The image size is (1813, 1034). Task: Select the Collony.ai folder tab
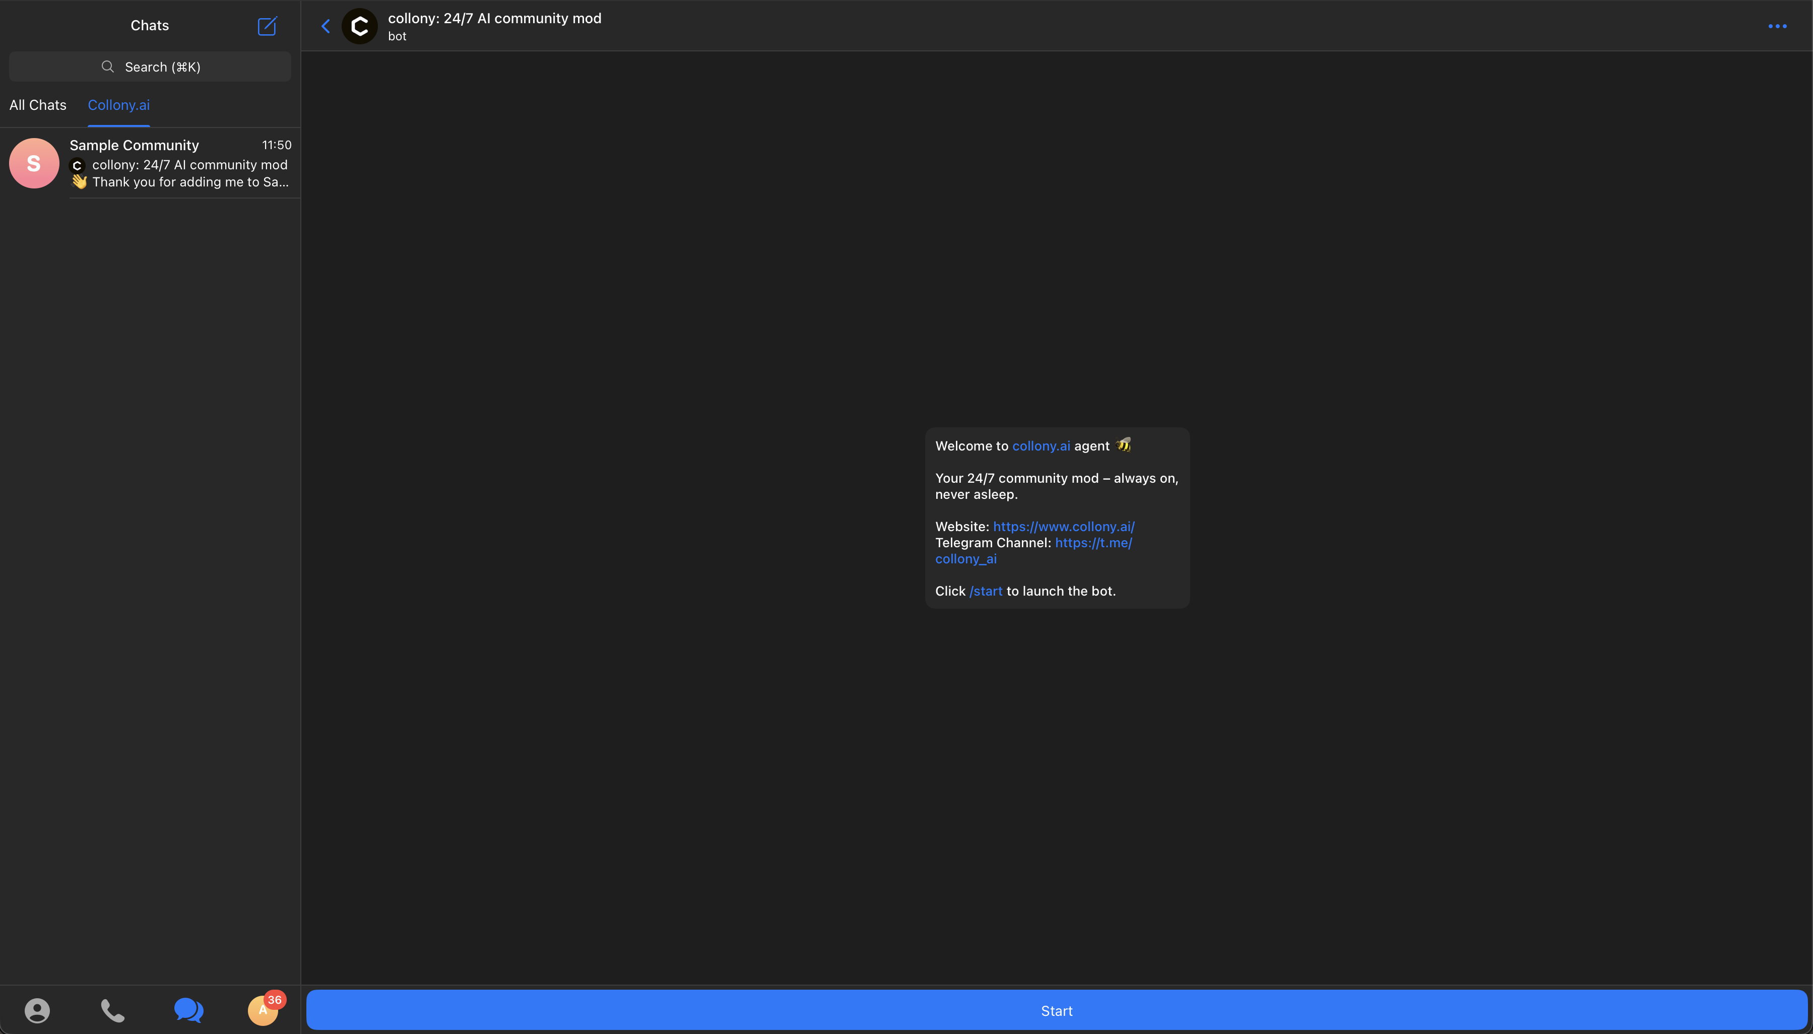pos(118,105)
